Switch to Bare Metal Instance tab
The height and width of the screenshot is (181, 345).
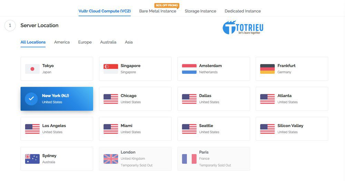[158, 11]
